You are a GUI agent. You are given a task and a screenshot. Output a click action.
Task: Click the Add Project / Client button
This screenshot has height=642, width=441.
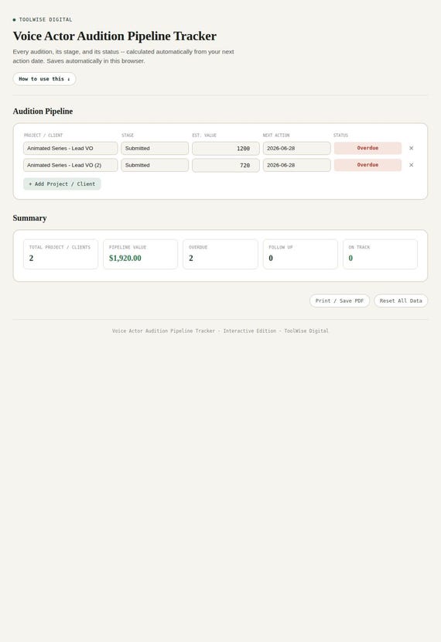click(62, 184)
